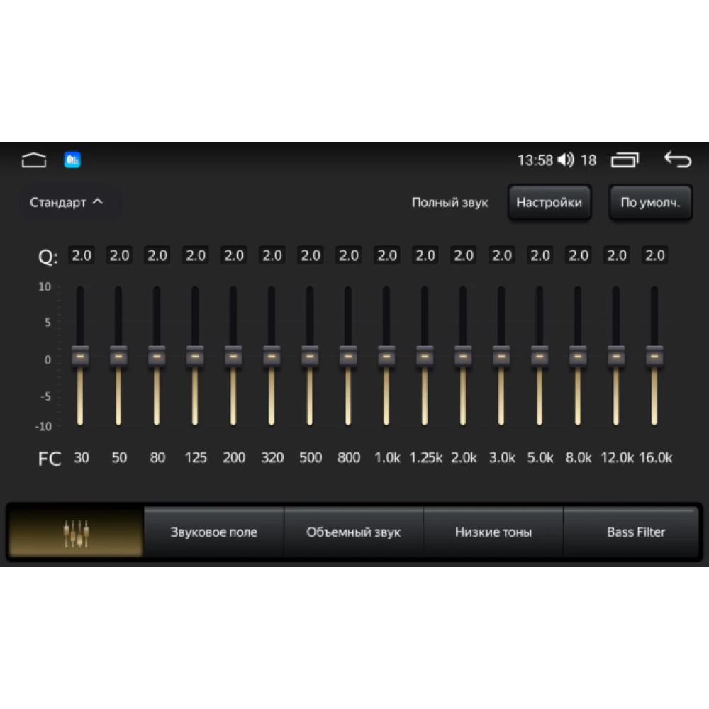The height and width of the screenshot is (709, 709).
Task: Select the Q value above 30 Hz
Action: point(81,255)
